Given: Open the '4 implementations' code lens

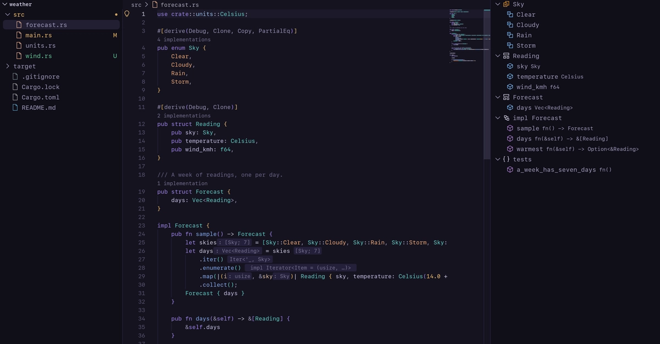Looking at the screenshot, I should 184,40.
